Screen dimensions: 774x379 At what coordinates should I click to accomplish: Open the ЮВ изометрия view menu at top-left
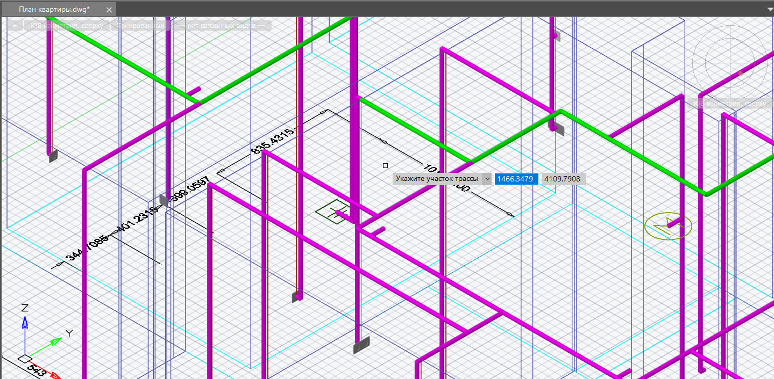tap(67, 25)
